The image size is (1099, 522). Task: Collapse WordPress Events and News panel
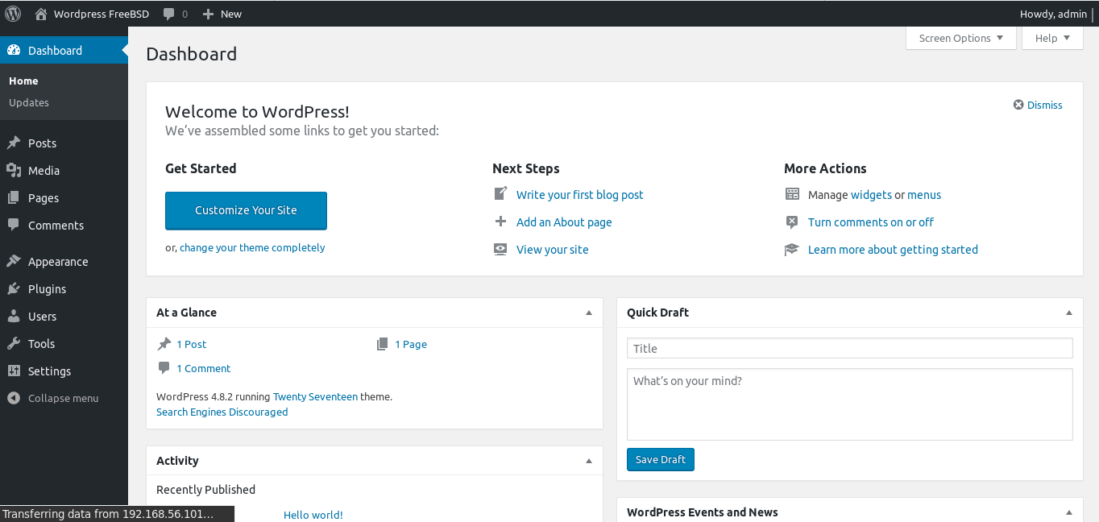click(x=1069, y=512)
